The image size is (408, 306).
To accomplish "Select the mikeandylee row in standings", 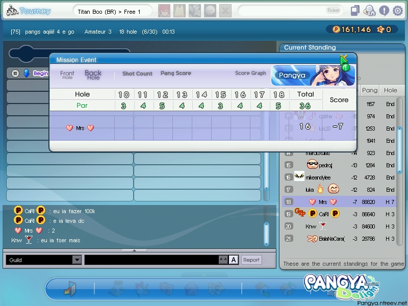I will [339, 177].
